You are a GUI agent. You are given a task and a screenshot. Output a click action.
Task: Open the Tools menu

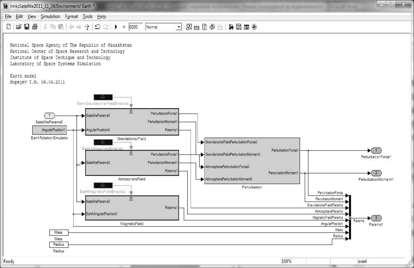pyautogui.click(x=88, y=16)
